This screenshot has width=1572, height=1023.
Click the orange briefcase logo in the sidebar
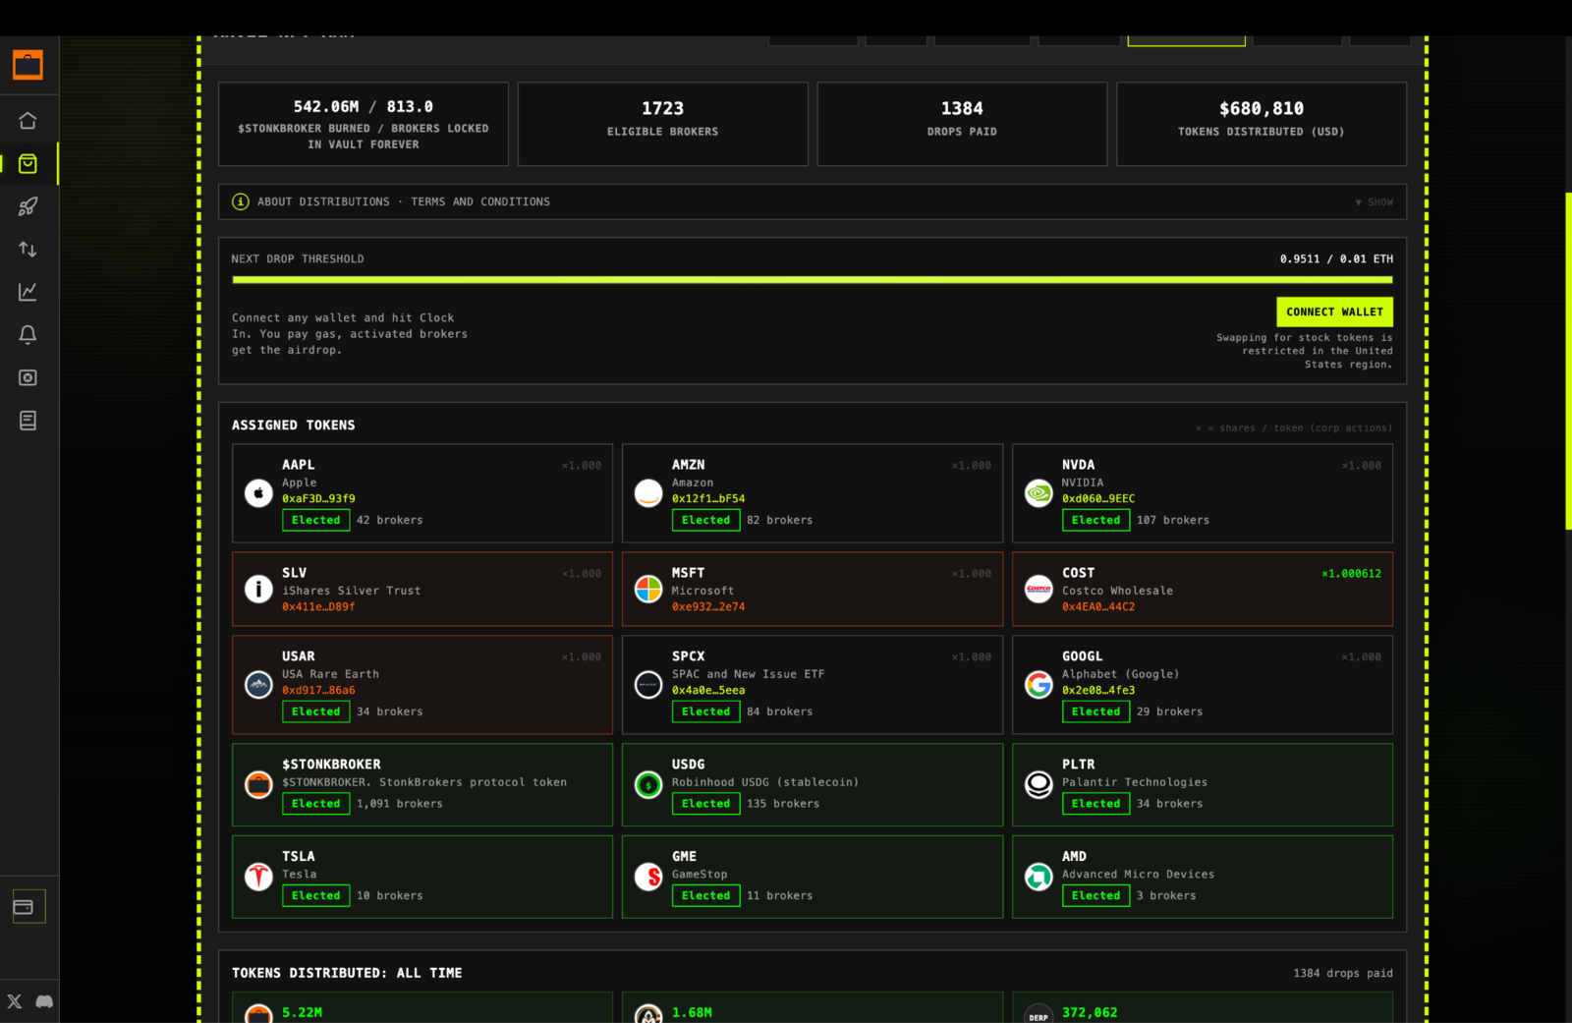[x=28, y=65]
